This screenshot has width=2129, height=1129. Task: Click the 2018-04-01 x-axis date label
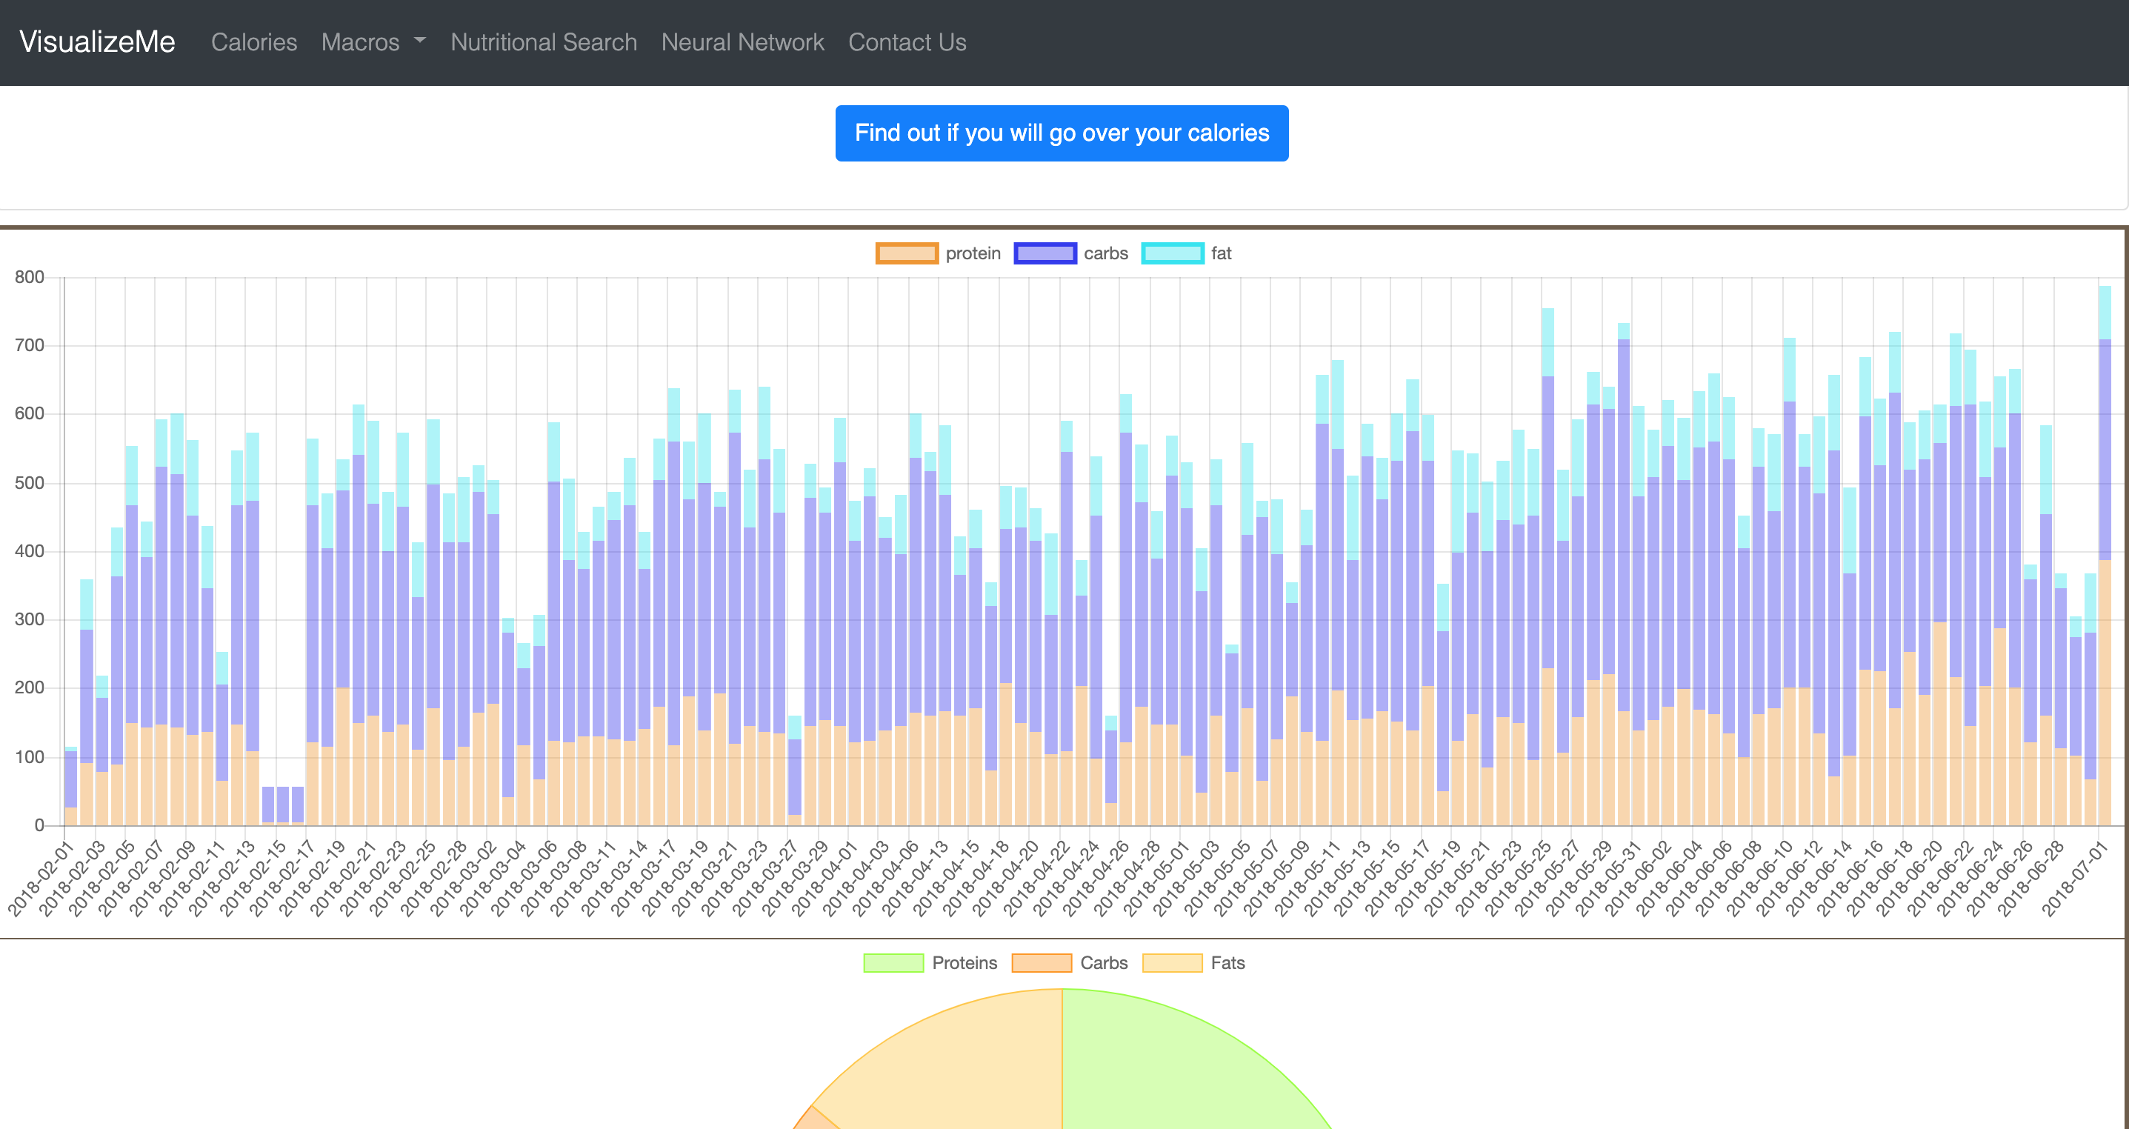click(x=824, y=878)
